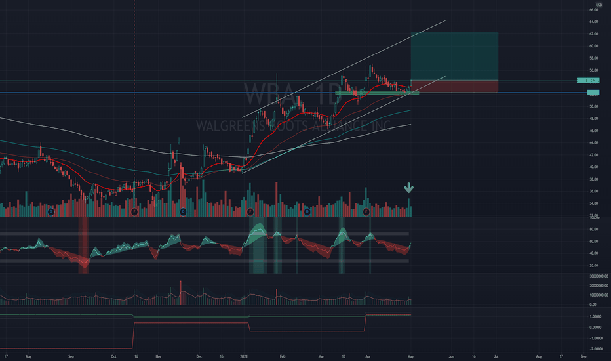Click the 48.00 price axis label
The width and height of the screenshot is (611, 361).
[593, 119]
